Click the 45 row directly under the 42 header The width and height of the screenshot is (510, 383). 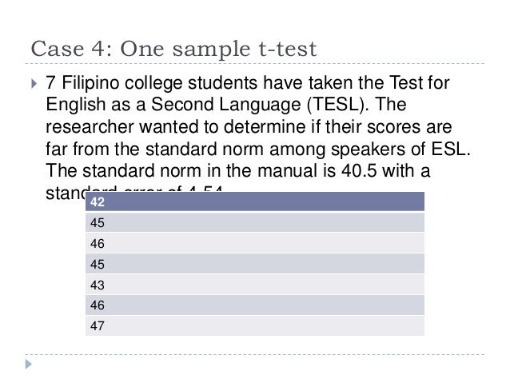click(255, 222)
